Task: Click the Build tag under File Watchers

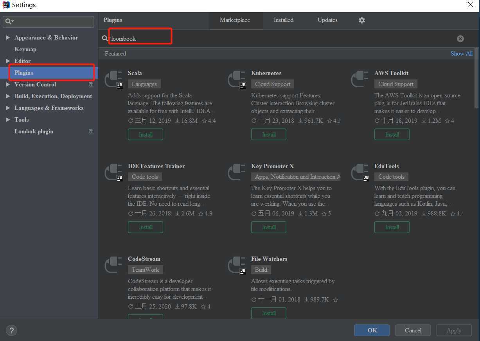Action: point(261,270)
